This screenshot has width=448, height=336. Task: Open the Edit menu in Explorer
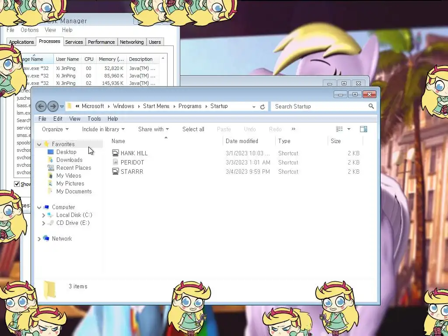(x=58, y=119)
